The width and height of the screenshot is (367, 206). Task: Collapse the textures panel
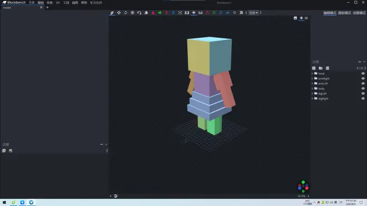(x=106, y=144)
